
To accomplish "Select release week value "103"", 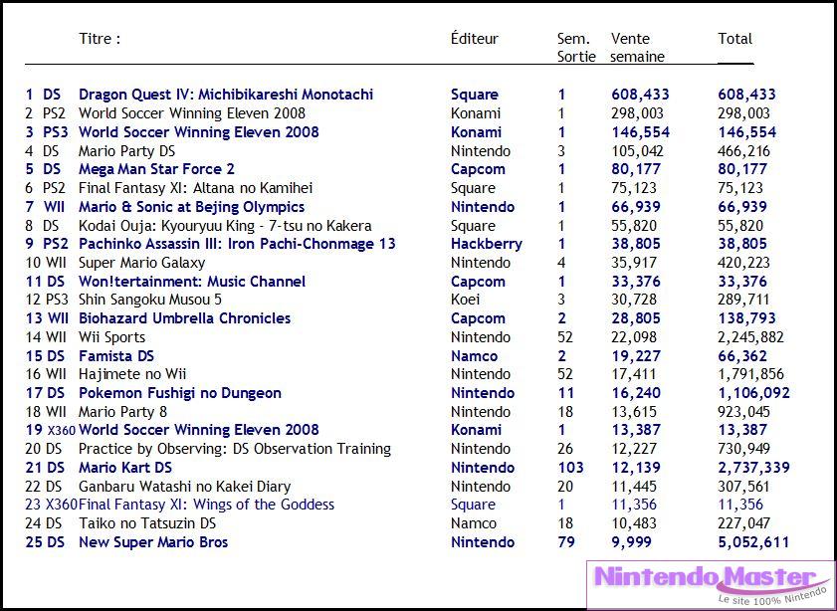I will [570, 468].
